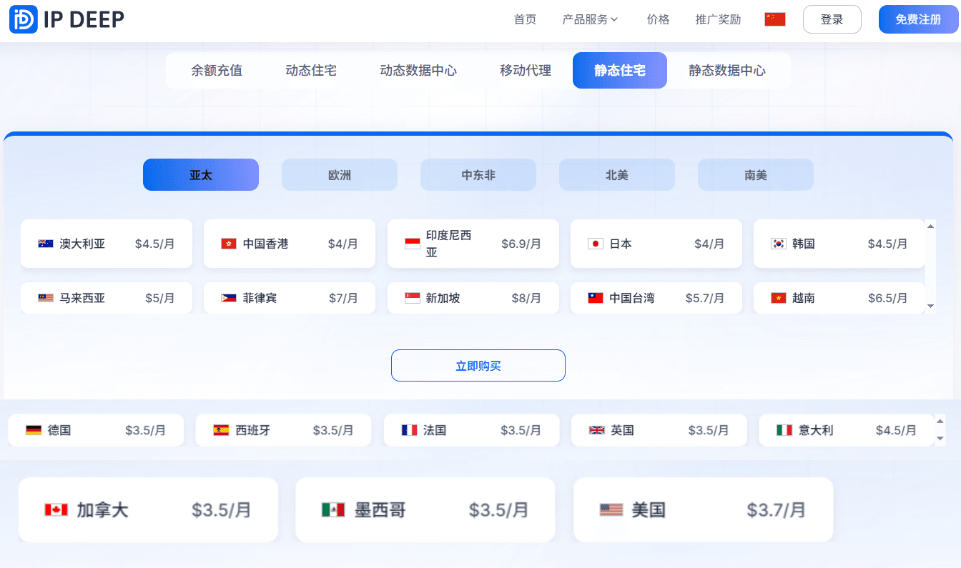Click the IP DEEP logo icon
Image resolution: width=961 pixels, height=568 pixels.
[x=24, y=19]
